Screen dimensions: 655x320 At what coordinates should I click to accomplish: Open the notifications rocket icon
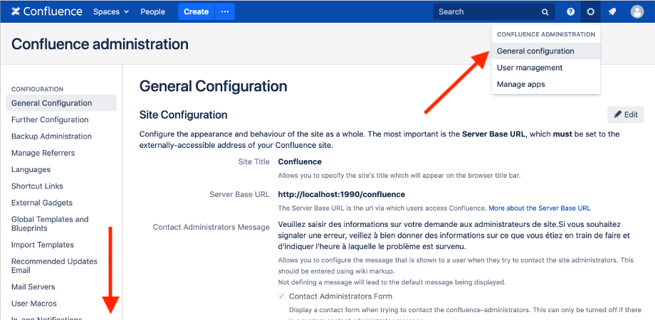[612, 11]
